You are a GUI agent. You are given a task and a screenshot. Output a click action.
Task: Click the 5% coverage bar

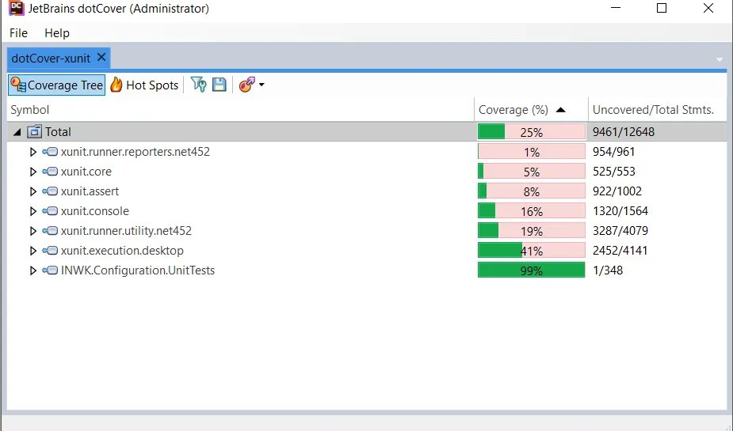(x=532, y=171)
